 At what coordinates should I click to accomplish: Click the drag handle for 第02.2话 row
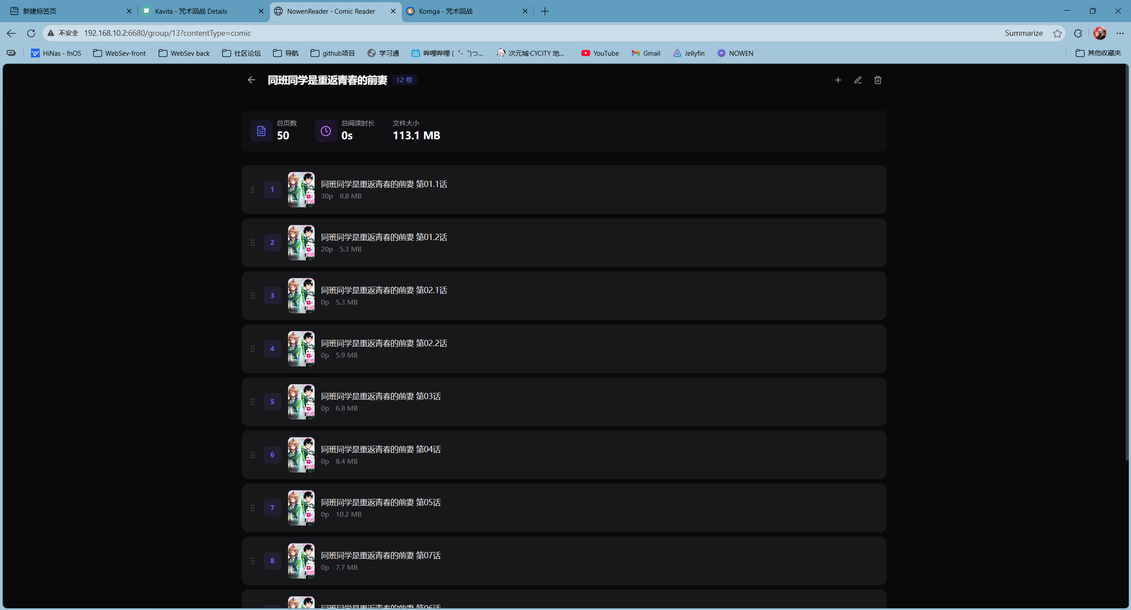point(253,349)
